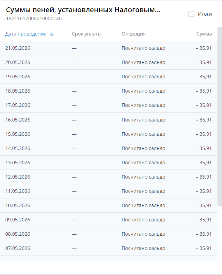Select the row dated 17.05.2026
This screenshot has width=222, height=275.
(109, 105)
